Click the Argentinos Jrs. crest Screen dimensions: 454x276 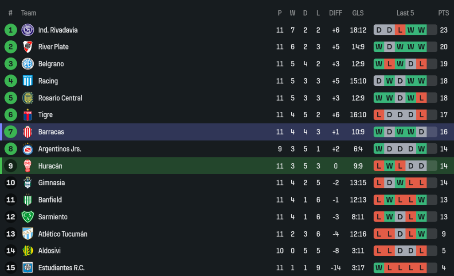pyautogui.click(x=27, y=149)
